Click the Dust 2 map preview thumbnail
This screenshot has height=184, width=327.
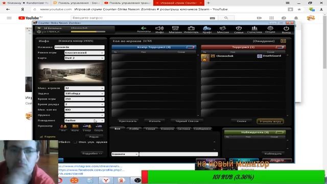click(x=72, y=73)
